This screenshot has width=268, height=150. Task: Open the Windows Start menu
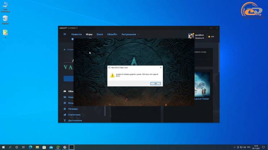(3, 147)
